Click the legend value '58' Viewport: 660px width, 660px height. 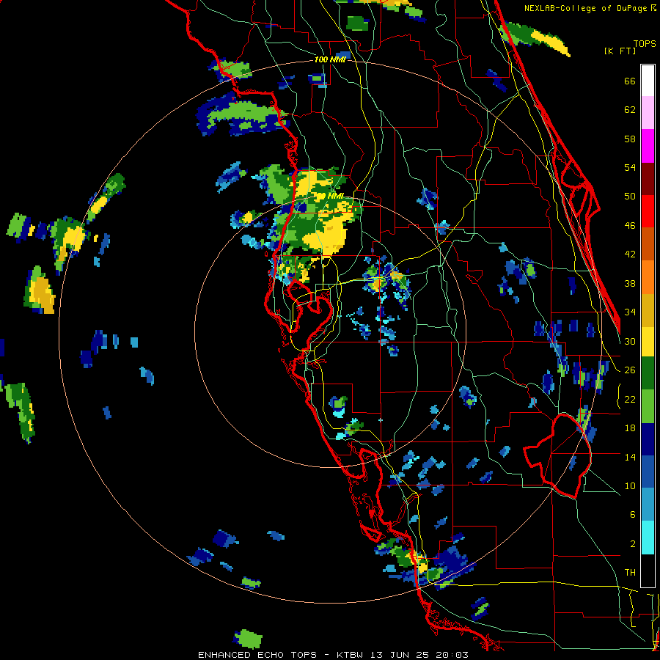pyautogui.click(x=630, y=139)
